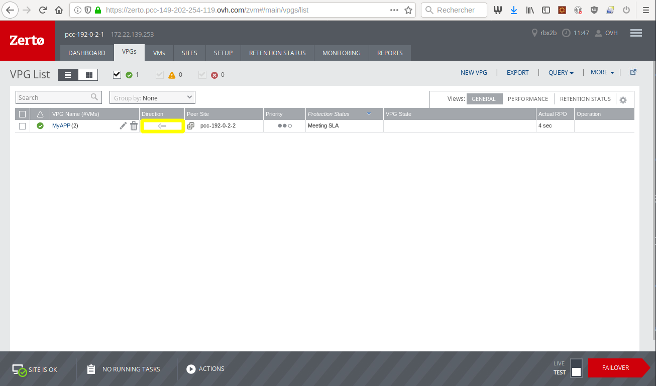Open the MONITORING tab
656x386 pixels.
tap(341, 53)
